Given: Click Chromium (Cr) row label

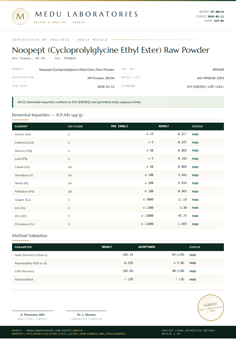Looking at the screenshot, I should pyautogui.click(x=24, y=224).
